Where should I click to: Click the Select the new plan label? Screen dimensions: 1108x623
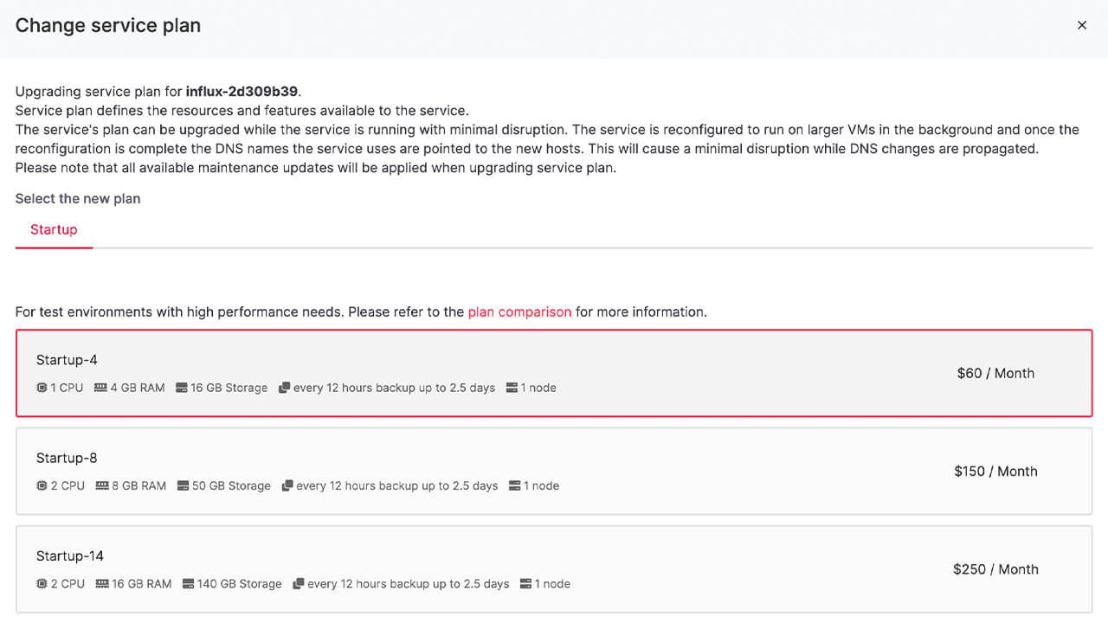(78, 198)
